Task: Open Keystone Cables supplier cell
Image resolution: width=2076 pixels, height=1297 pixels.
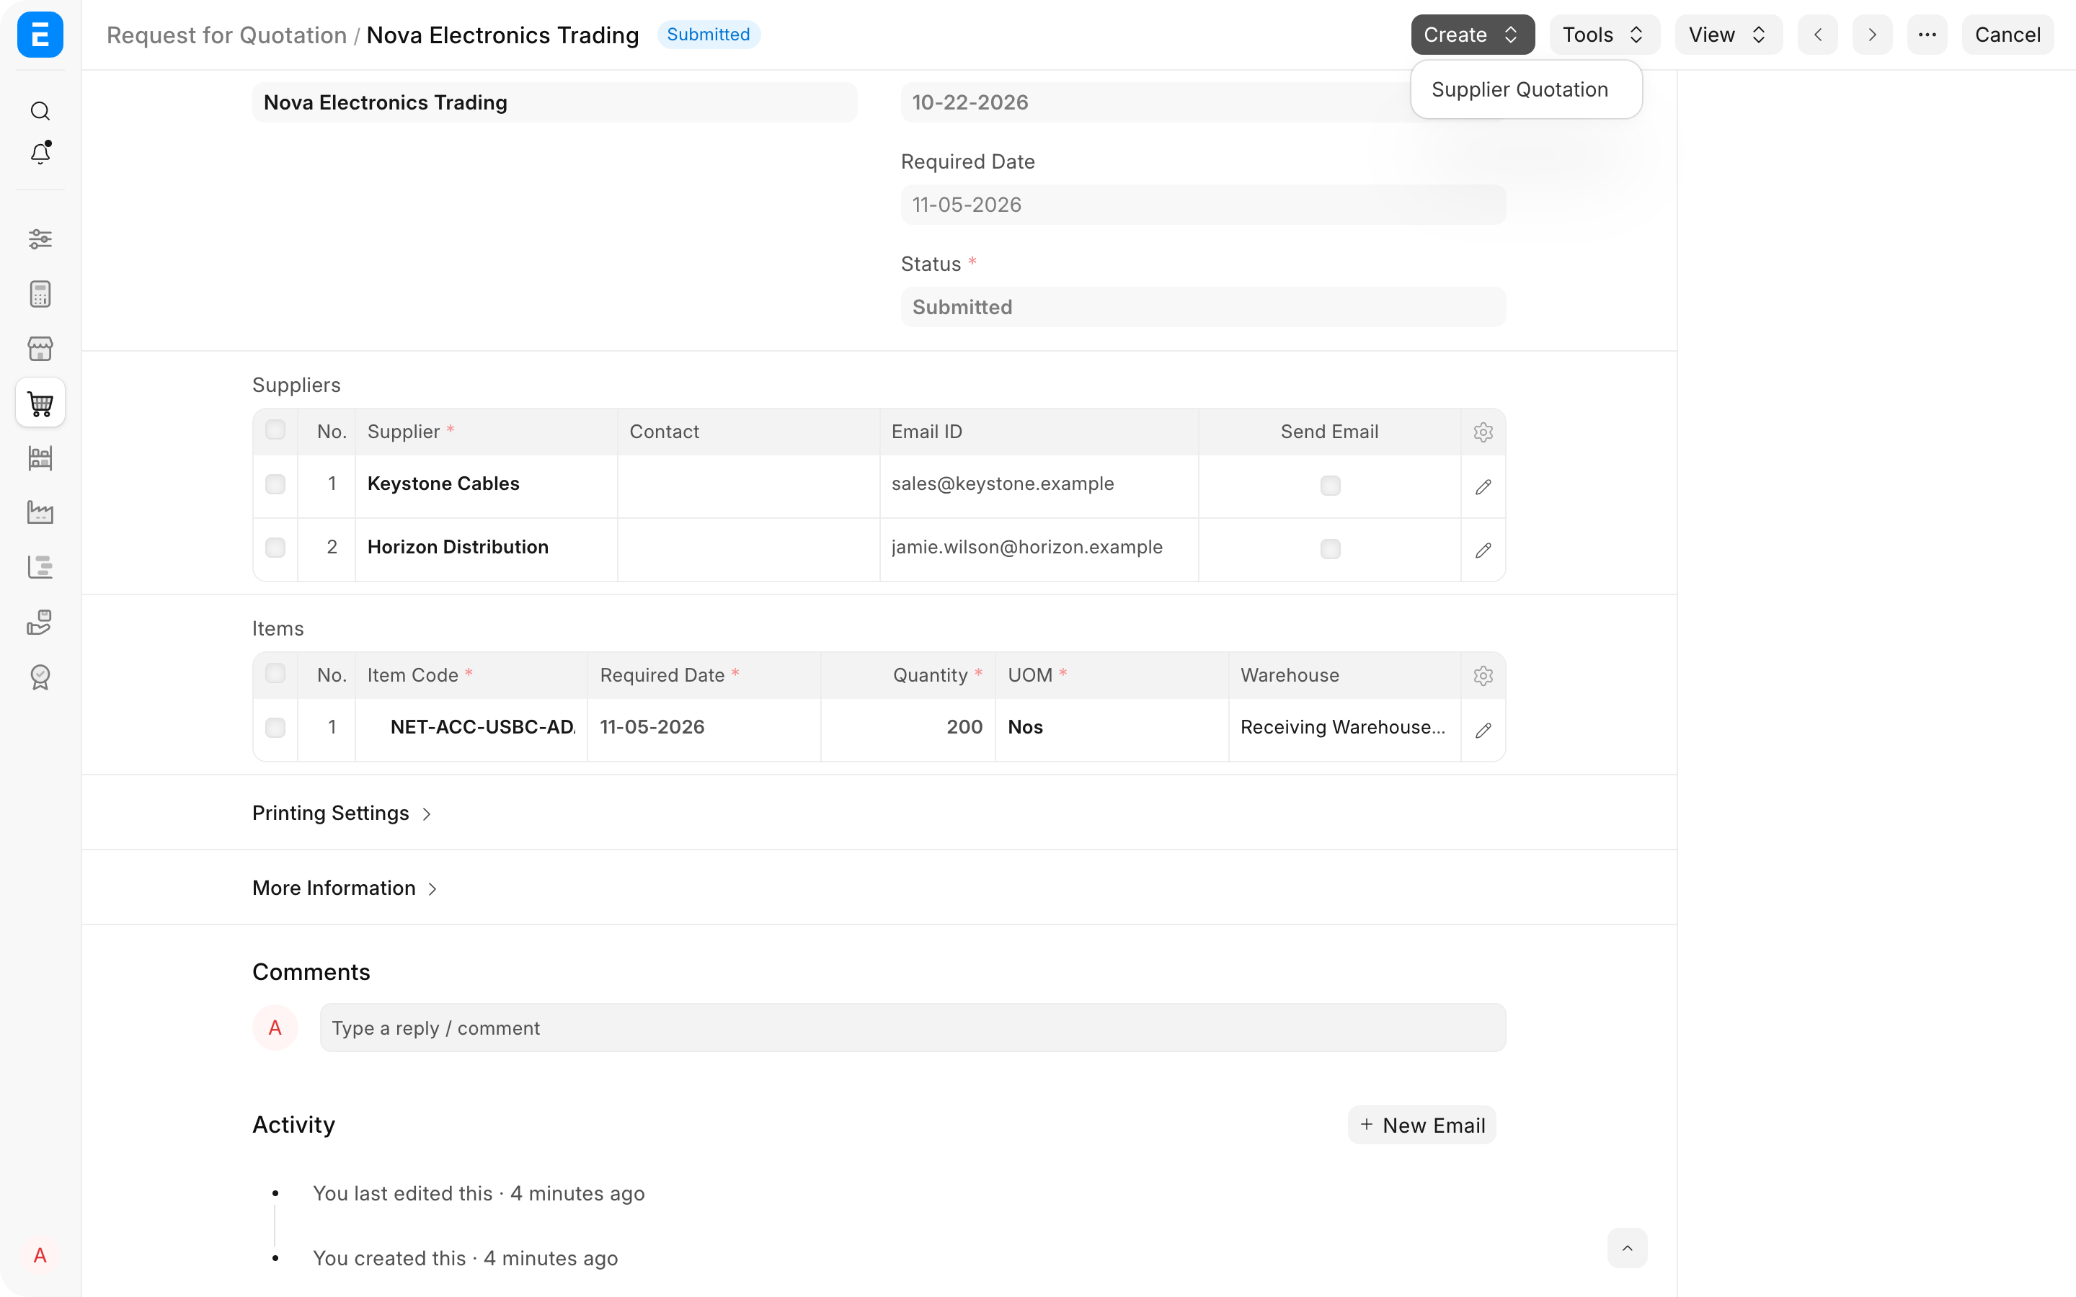Action: tap(487, 485)
